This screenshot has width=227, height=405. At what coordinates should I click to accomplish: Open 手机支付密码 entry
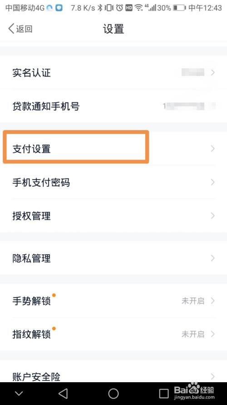(x=113, y=182)
